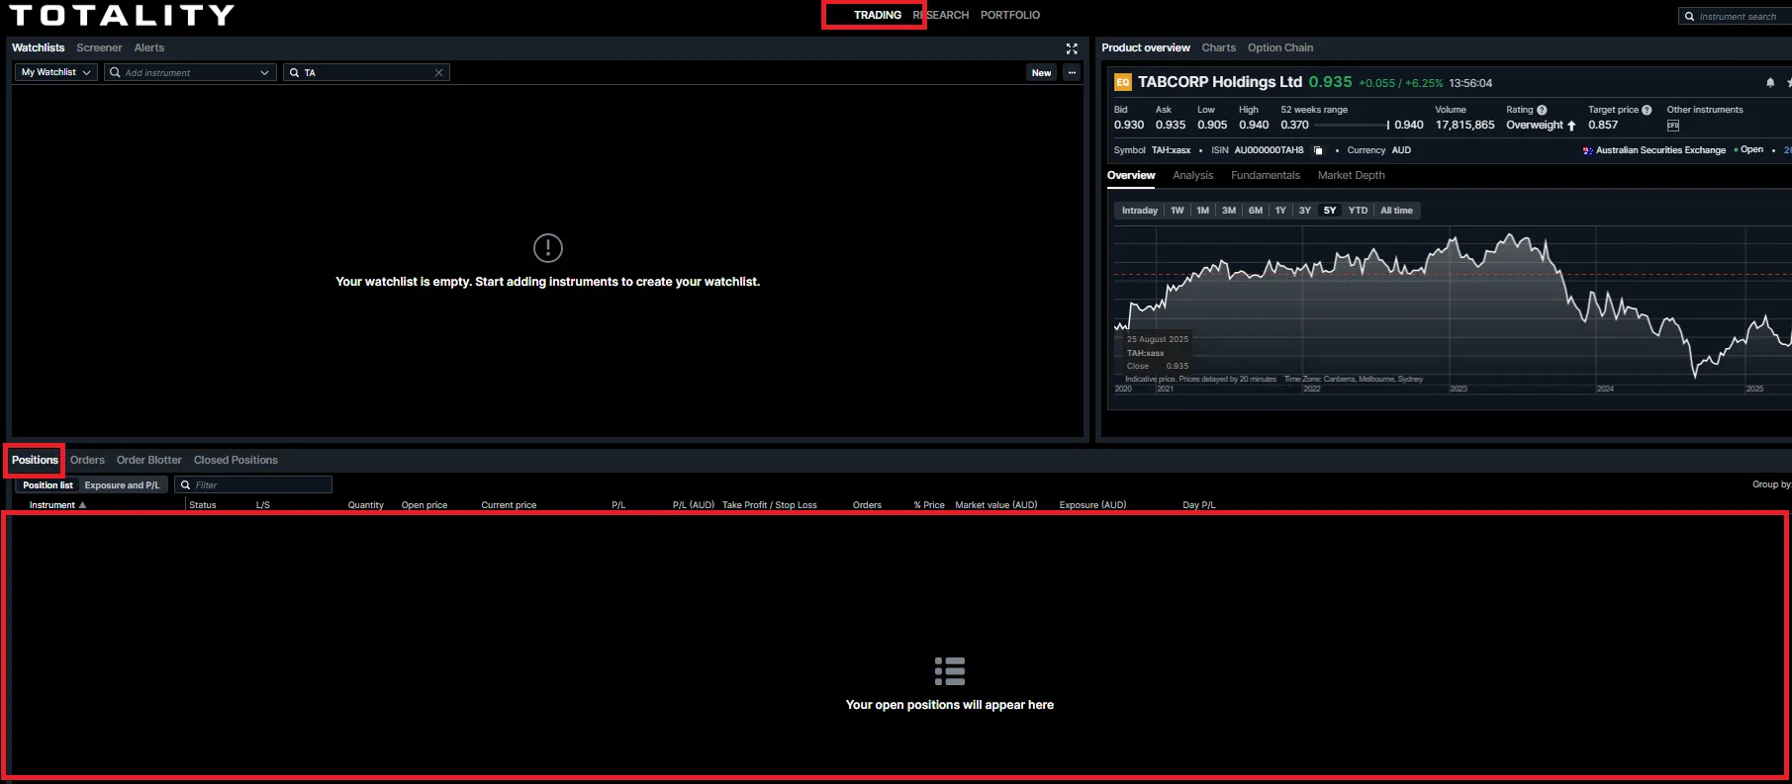Open the TRADING top navigation tab
1792x784 pixels.
tap(878, 15)
